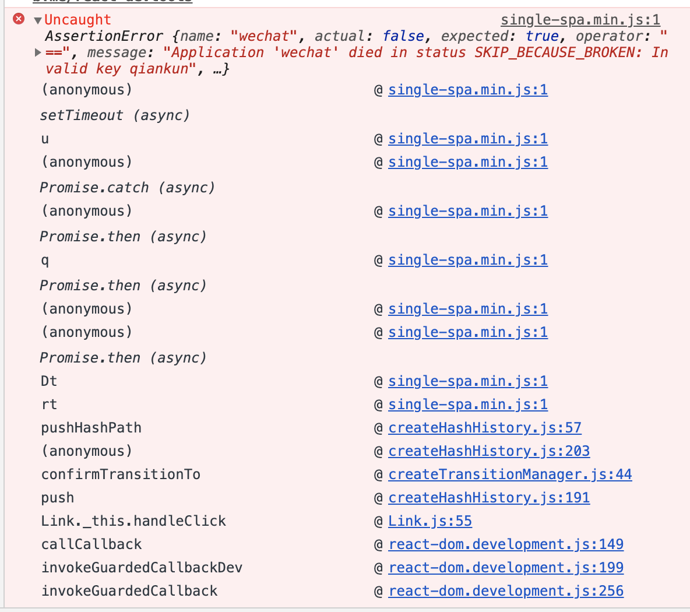690x612 pixels.
Task: Open react-dom.development.js:199 for invokeGuardedCallbackDev
Action: pyautogui.click(x=506, y=567)
